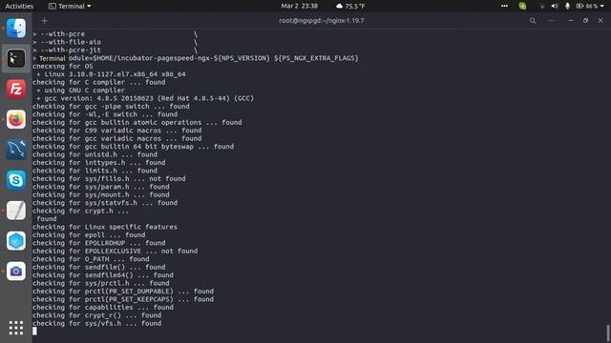Open the Terminal app menu in top bar
611x343 pixels.
coord(70,6)
